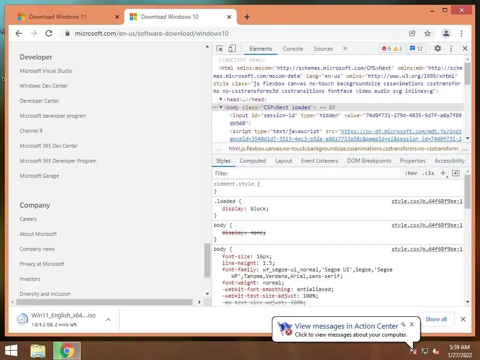Select the Styles pane tab

click(223, 161)
